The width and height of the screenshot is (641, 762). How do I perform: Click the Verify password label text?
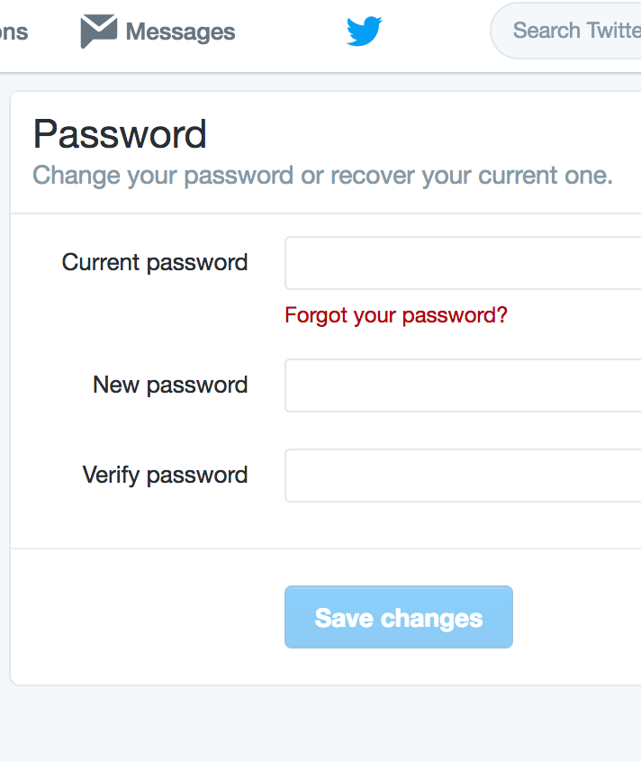(x=165, y=476)
